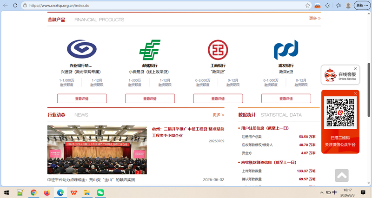Close the QR code floating panel
Image resolution: width=372 pixels, height=198 pixels.
[355, 93]
